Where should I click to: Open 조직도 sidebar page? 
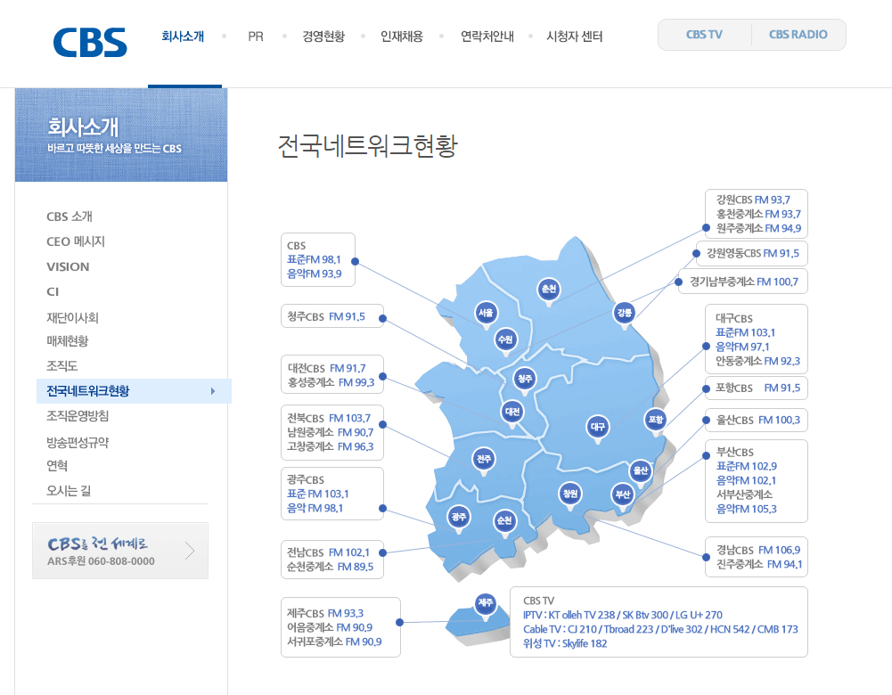(x=62, y=366)
